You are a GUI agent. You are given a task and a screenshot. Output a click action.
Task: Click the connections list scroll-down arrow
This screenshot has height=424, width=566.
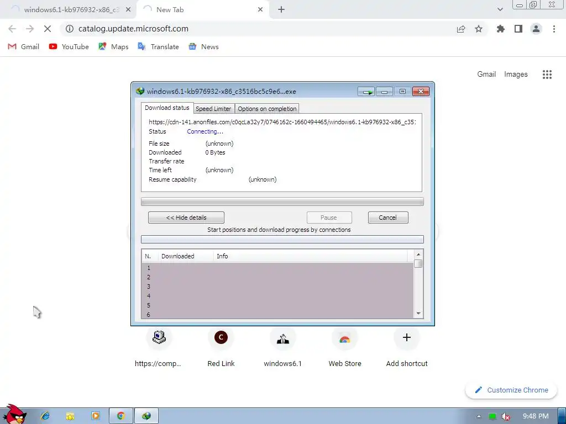tap(418, 314)
